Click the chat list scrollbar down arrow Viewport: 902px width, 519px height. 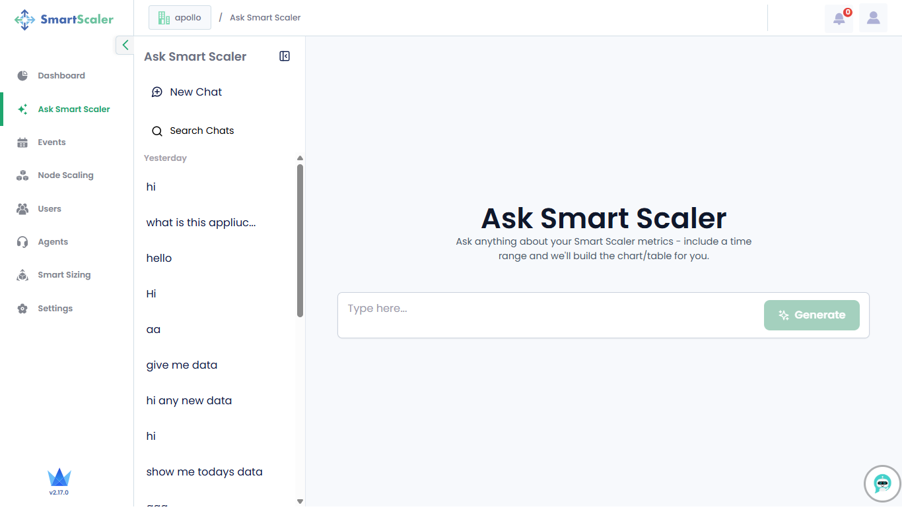pyautogui.click(x=300, y=502)
